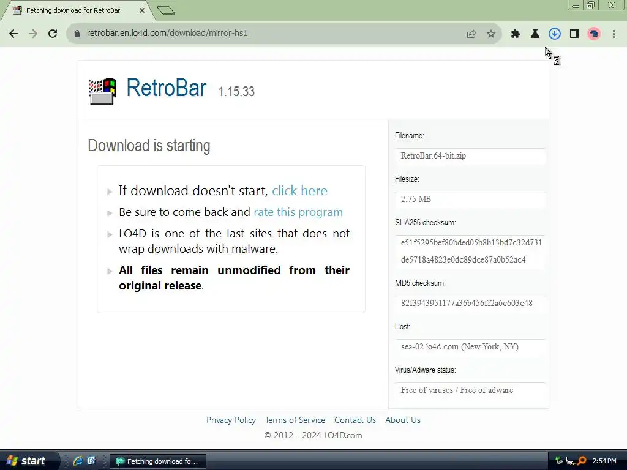
Task: Open the Contact Us link
Action: pos(355,420)
